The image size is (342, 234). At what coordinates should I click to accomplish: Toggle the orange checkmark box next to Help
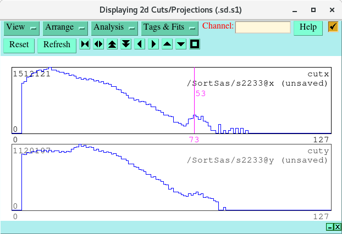tap(333, 27)
